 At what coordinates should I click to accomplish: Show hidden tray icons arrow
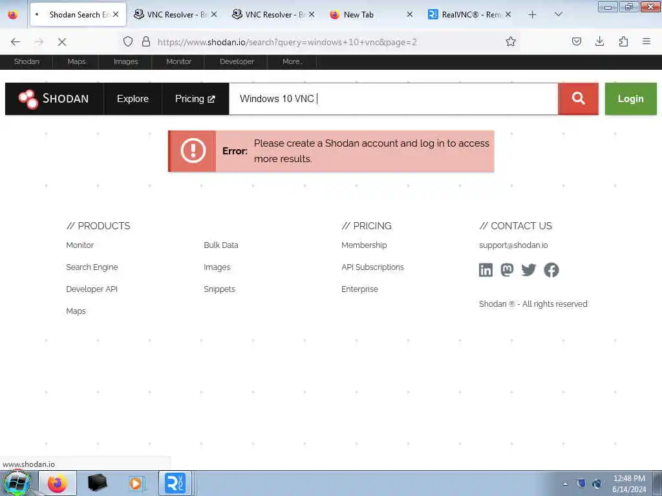[x=565, y=484]
